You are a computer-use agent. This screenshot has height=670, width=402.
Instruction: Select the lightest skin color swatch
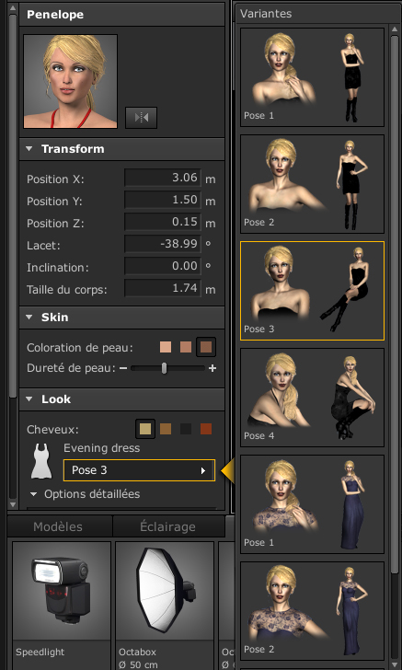click(166, 347)
